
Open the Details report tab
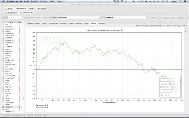[38, 23]
